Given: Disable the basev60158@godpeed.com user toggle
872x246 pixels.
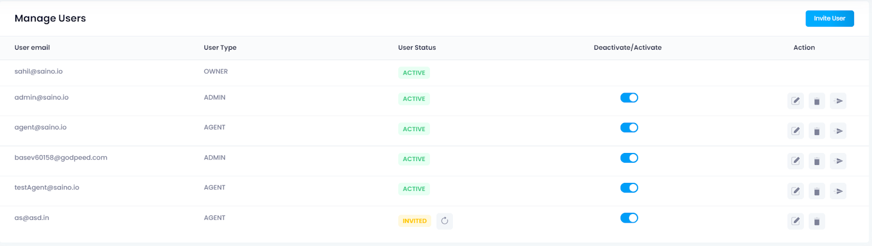Looking at the screenshot, I should 629,158.
